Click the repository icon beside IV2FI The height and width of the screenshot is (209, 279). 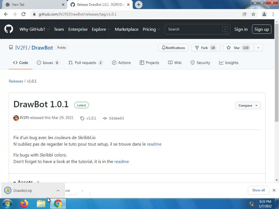[x=11, y=47]
